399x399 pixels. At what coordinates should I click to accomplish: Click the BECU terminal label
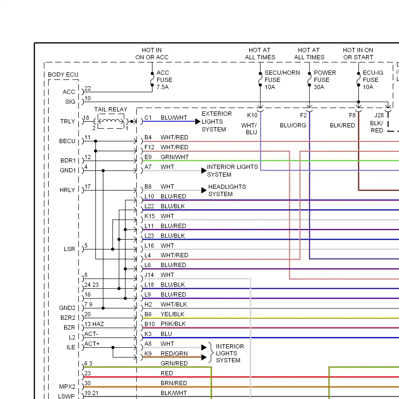67,141
